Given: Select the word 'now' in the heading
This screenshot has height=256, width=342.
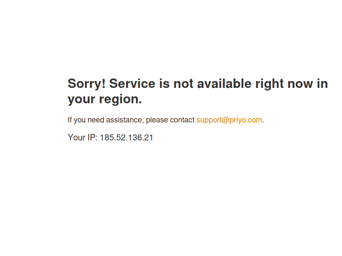Looking at the screenshot, I should (300, 84).
